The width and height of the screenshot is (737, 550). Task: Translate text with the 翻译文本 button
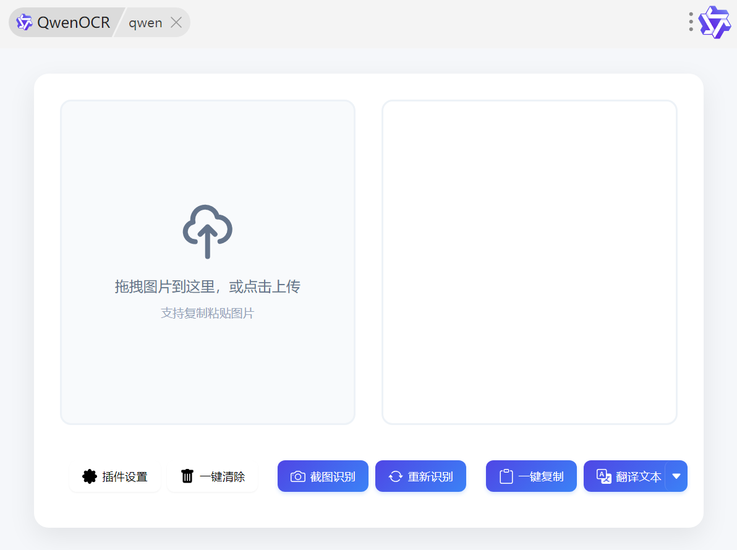624,476
